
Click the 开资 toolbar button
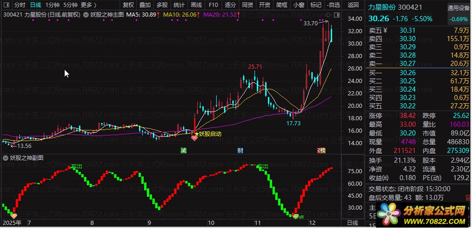tap(265, 5)
